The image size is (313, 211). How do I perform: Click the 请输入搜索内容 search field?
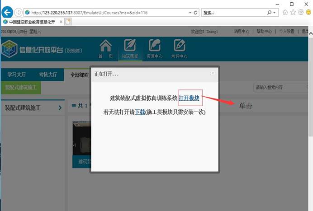[x=276, y=87]
